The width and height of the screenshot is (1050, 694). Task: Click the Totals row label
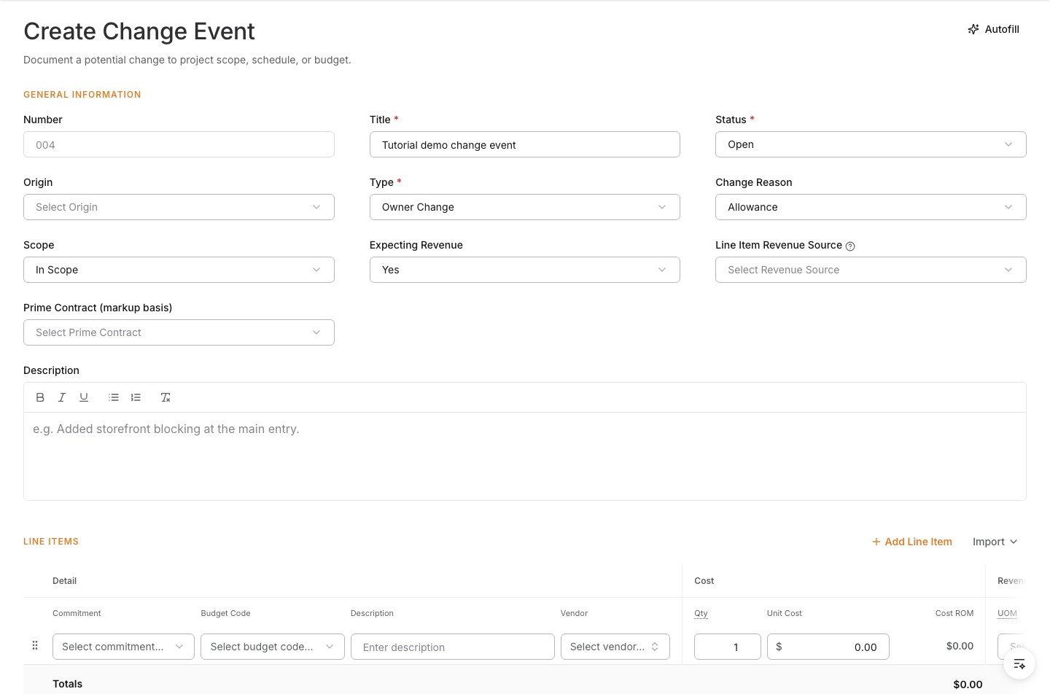pyautogui.click(x=67, y=684)
